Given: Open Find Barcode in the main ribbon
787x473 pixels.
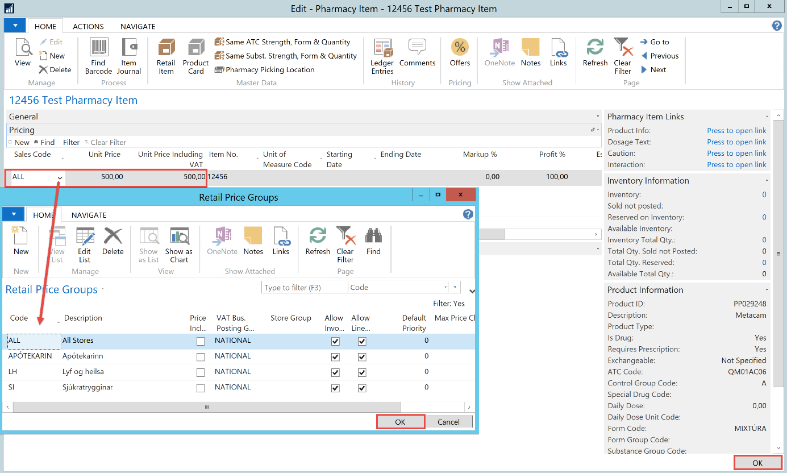Looking at the screenshot, I should click(98, 56).
